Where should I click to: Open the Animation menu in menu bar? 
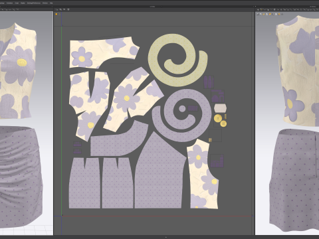click(9, 3)
